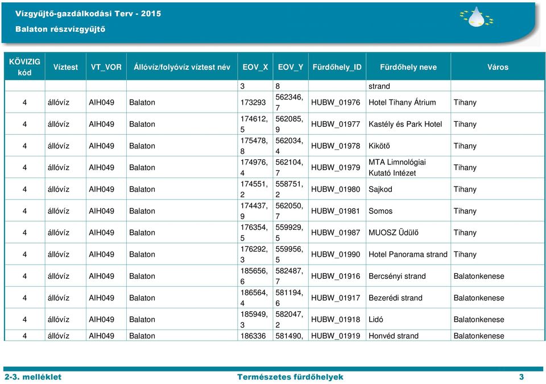
Task: Select EOV_Y value '562104,7'
Action: tap(289, 168)
